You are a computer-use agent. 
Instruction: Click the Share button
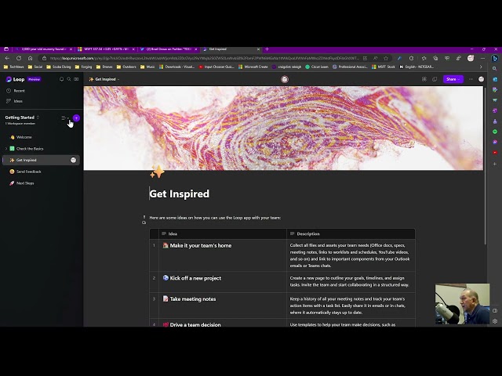click(x=453, y=79)
